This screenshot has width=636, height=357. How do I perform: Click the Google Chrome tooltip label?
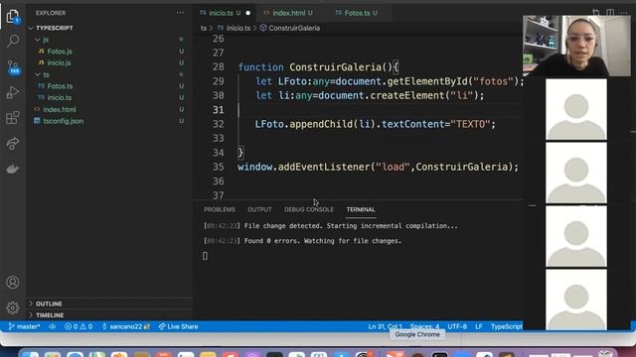pos(417,334)
